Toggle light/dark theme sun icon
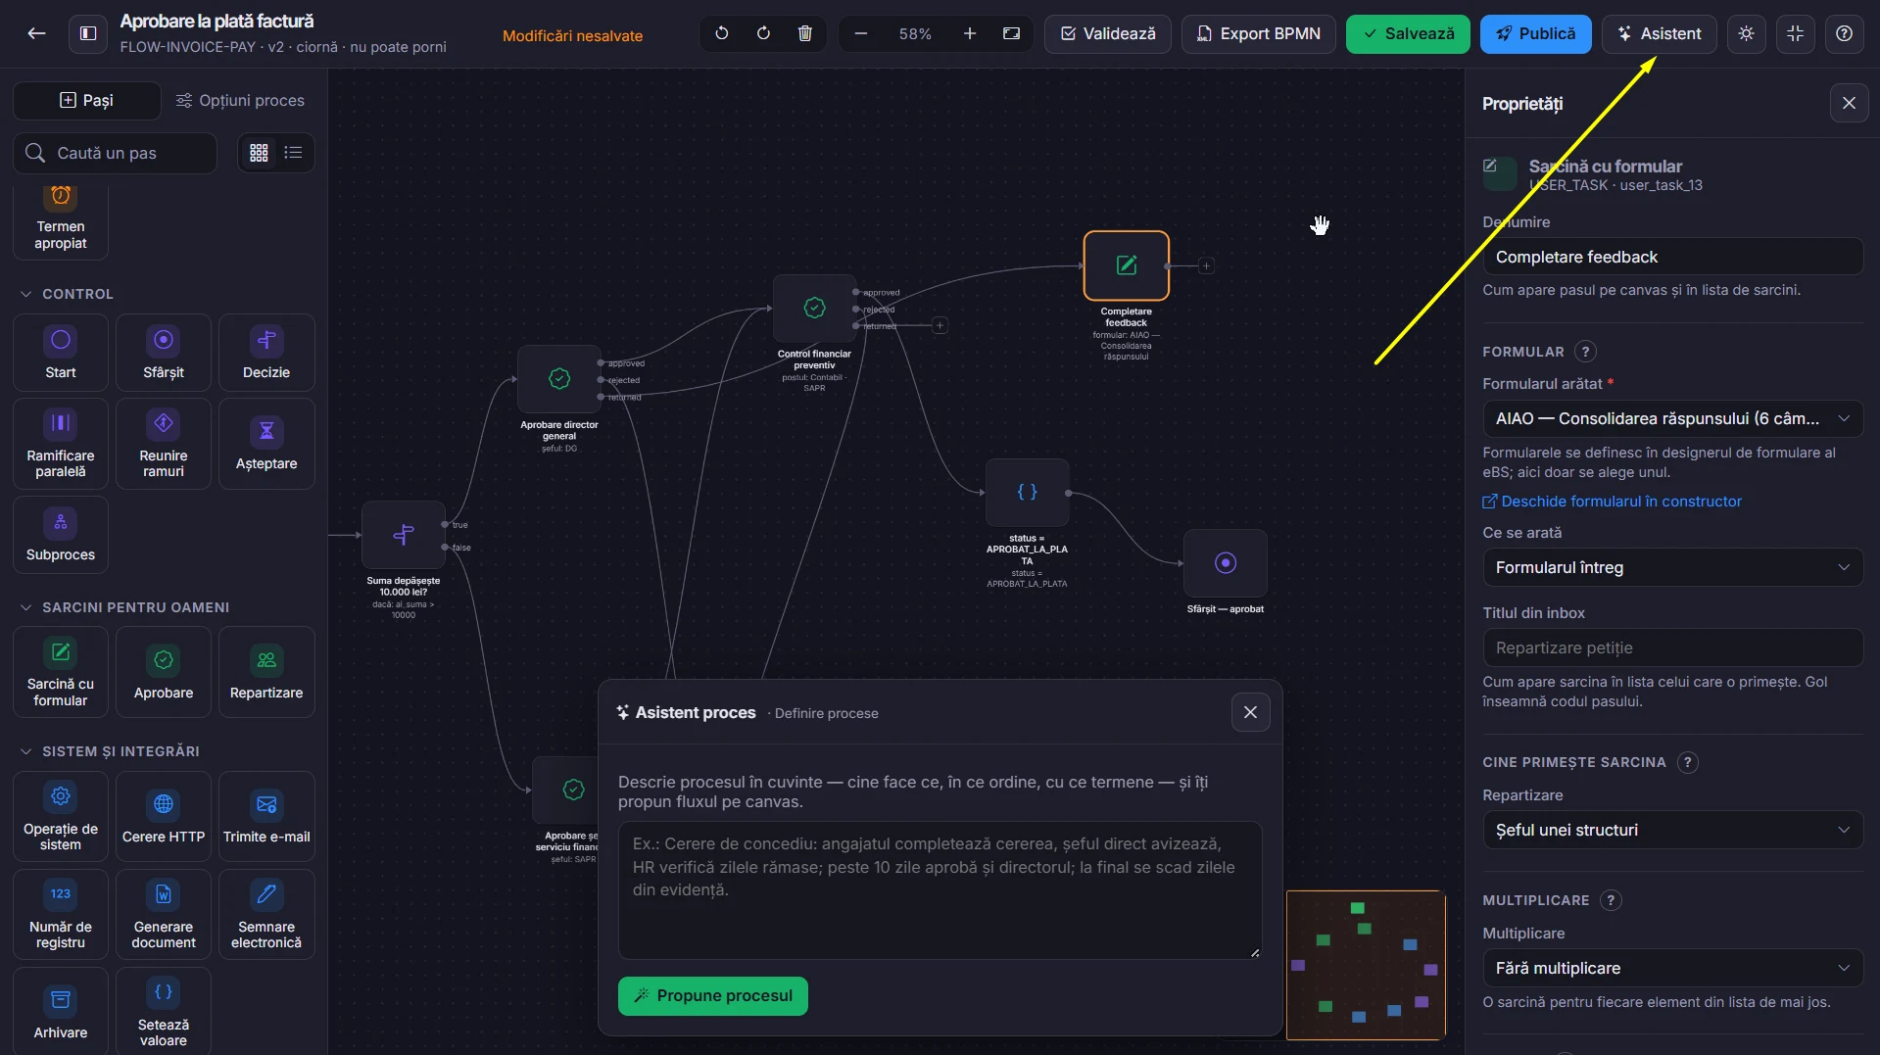 1746,33
